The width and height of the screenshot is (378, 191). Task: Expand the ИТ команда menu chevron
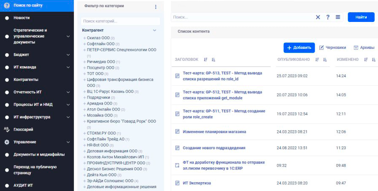(68, 67)
